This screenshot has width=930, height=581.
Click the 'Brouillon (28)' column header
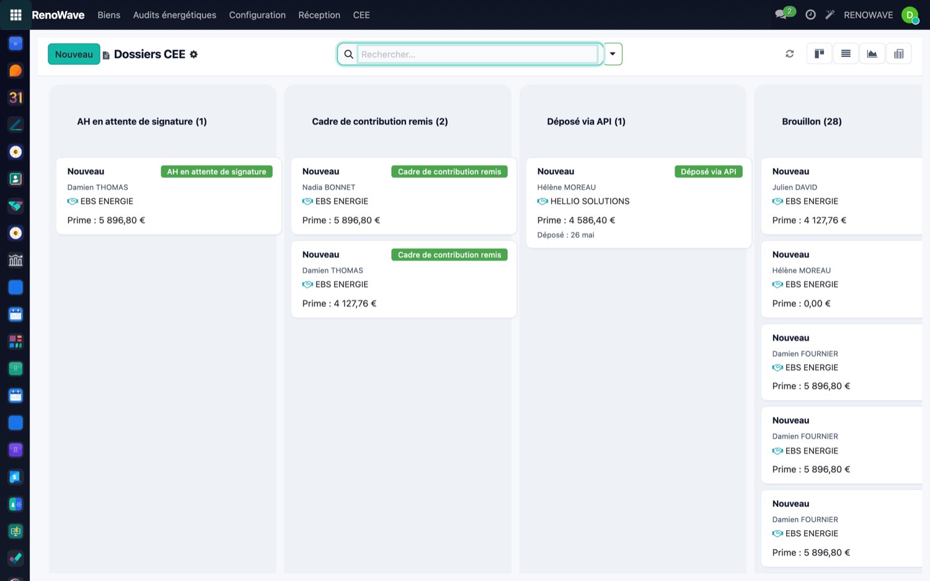tap(812, 122)
